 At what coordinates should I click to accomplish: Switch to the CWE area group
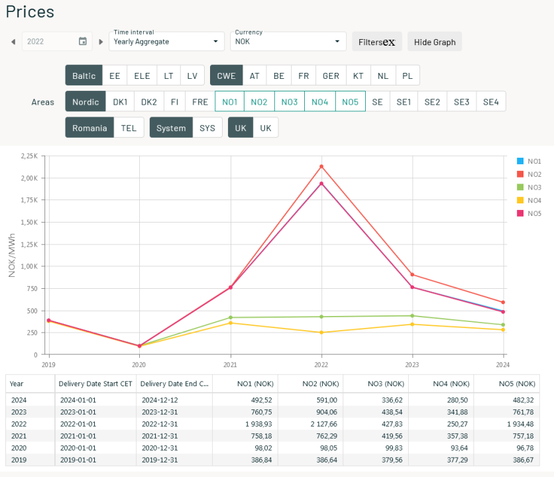pos(226,75)
